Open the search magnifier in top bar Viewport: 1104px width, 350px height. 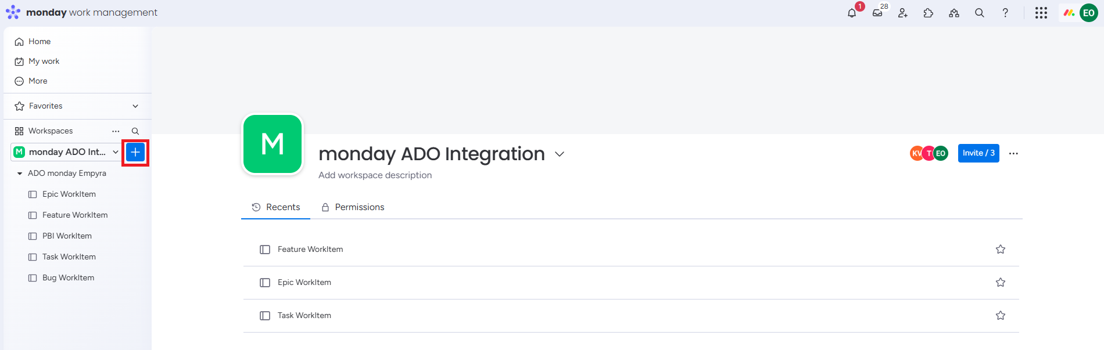980,13
